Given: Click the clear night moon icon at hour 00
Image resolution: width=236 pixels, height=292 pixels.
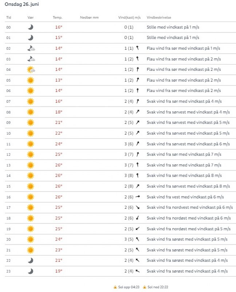Looking at the screenshot, I should click(31, 27).
